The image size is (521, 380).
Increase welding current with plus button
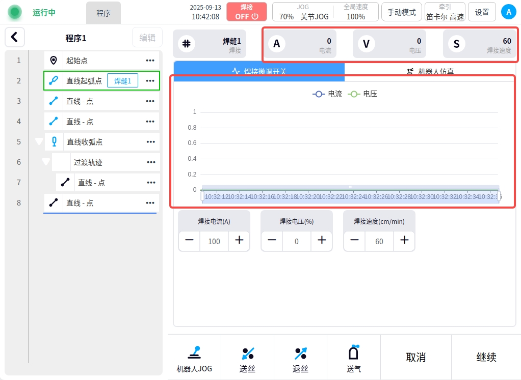(x=239, y=241)
